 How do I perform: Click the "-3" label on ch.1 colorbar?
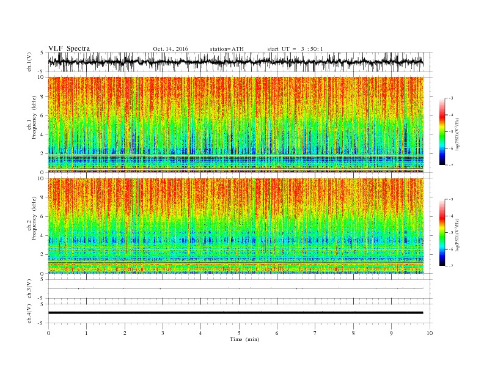click(450, 98)
